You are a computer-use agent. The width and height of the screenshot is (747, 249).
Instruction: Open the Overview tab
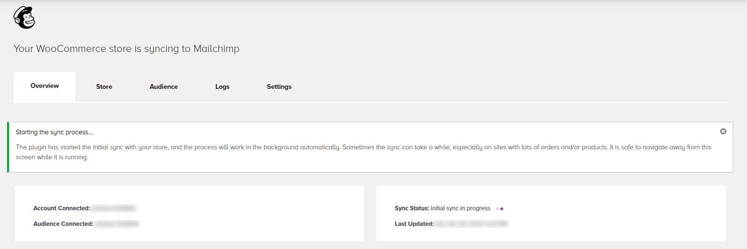coord(44,86)
